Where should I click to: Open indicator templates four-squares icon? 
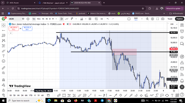pyautogui.click(x=90, y=19)
